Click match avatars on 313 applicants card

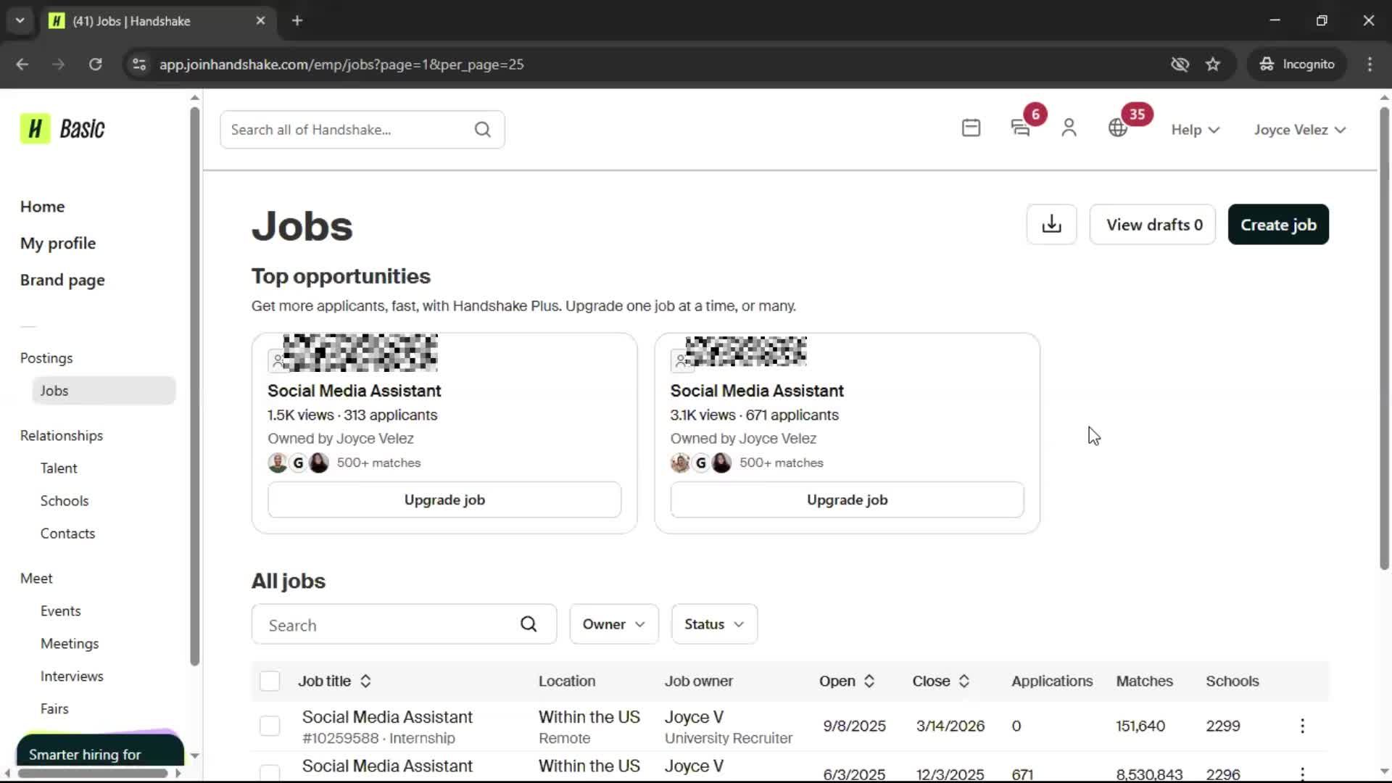298,463
